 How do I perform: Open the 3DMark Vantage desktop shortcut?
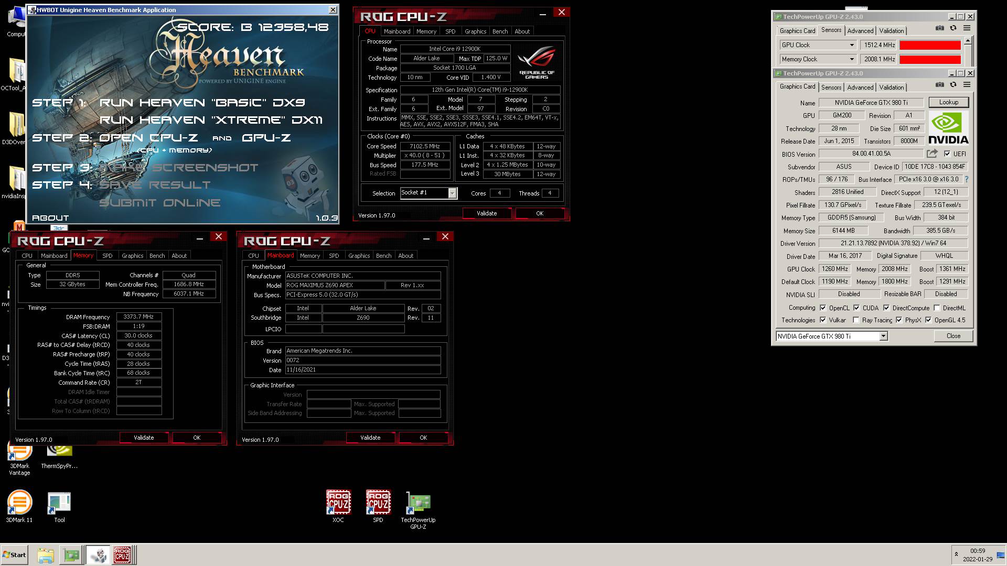pyautogui.click(x=19, y=460)
